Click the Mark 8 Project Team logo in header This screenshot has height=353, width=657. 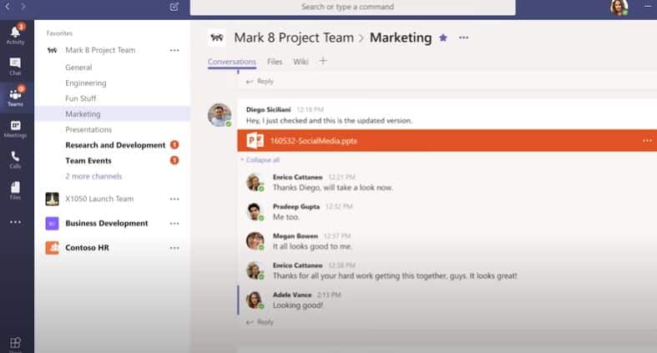(216, 38)
